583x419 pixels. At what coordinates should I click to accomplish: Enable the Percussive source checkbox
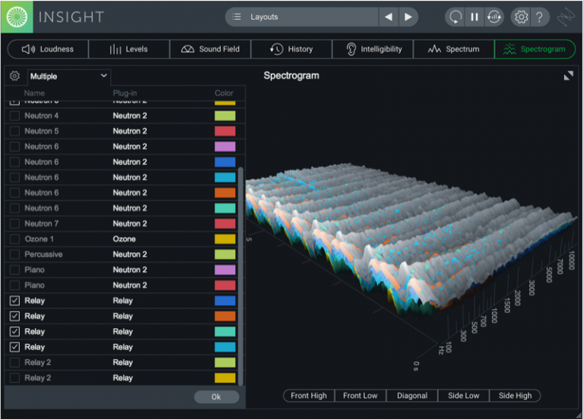pyautogui.click(x=14, y=255)
